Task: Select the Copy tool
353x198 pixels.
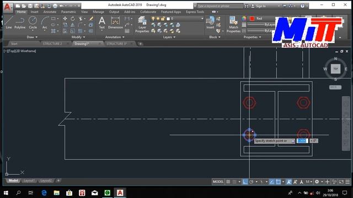Action: coord(65,25)
